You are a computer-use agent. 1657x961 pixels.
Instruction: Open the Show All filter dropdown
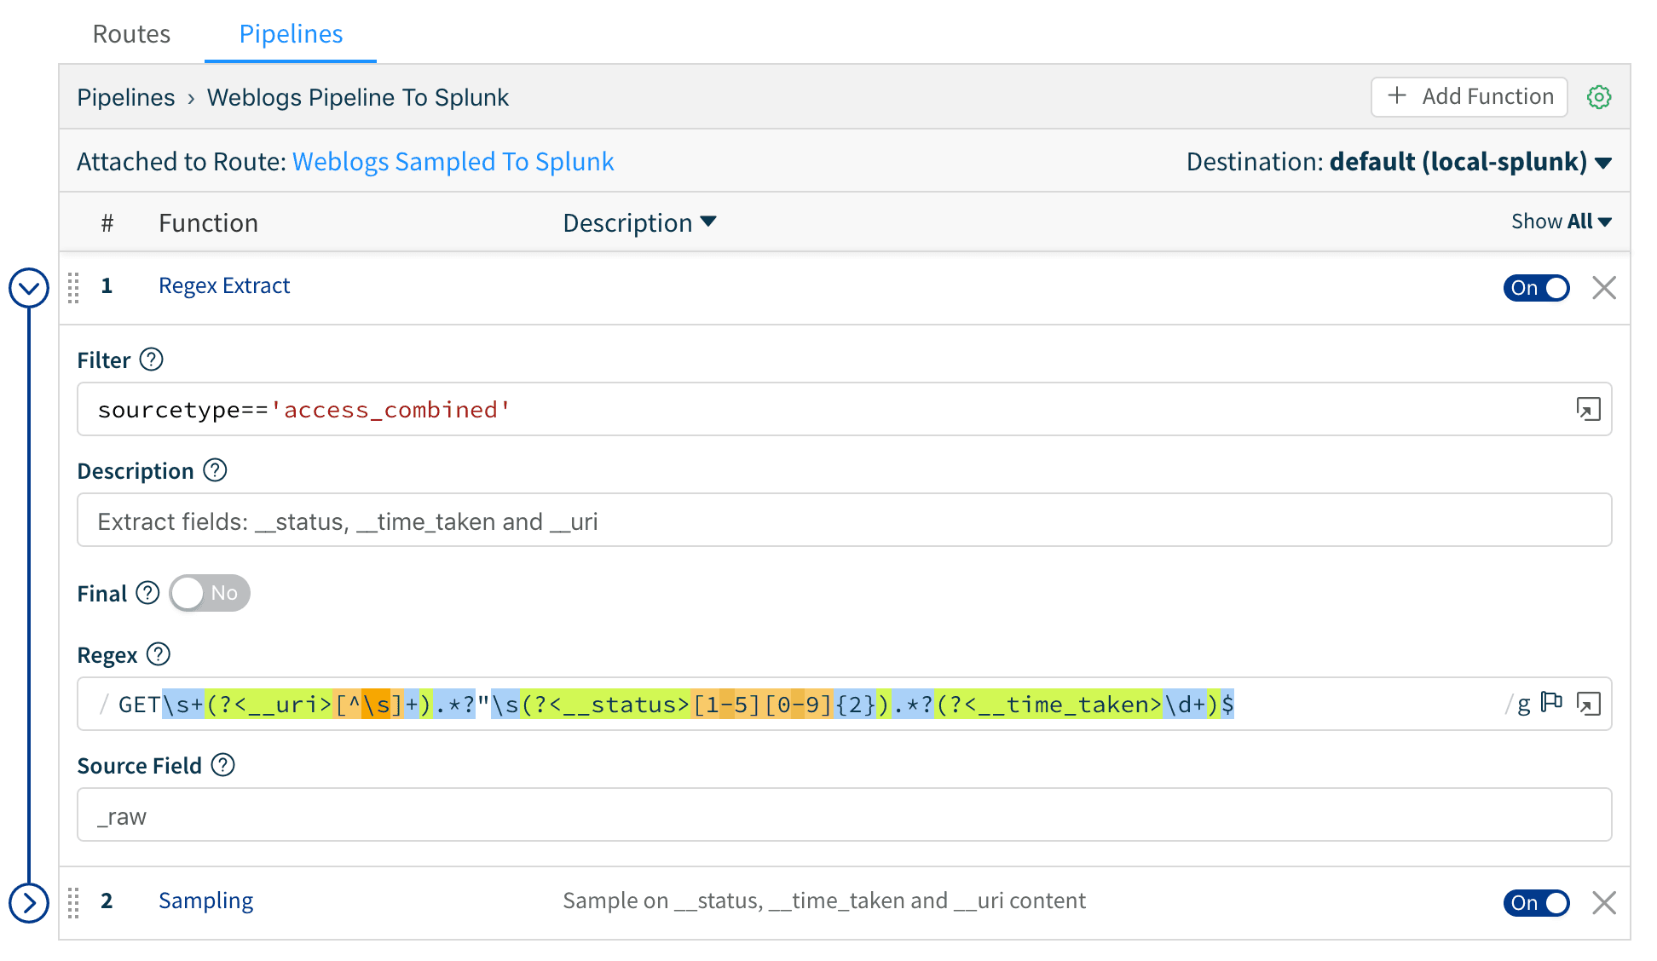coord(1561,222)
